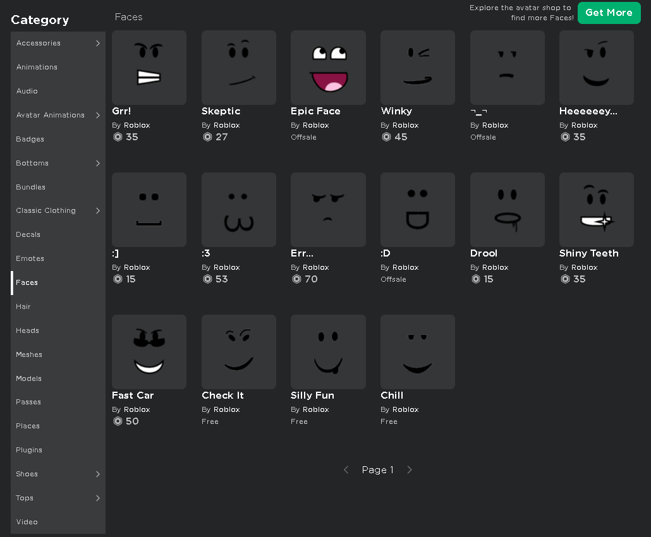This screenshot has height=537, width=651.
Task: Select the Plugins category
Action: tap(58, 450)
